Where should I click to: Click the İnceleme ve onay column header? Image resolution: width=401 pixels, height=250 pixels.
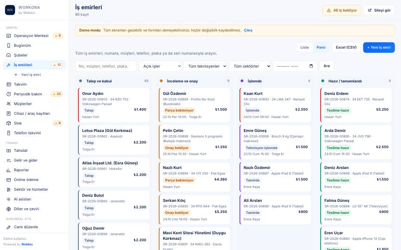click(182, 81)
